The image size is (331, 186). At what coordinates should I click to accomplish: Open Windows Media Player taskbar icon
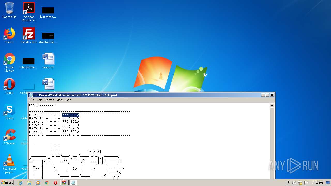(38, 183)
